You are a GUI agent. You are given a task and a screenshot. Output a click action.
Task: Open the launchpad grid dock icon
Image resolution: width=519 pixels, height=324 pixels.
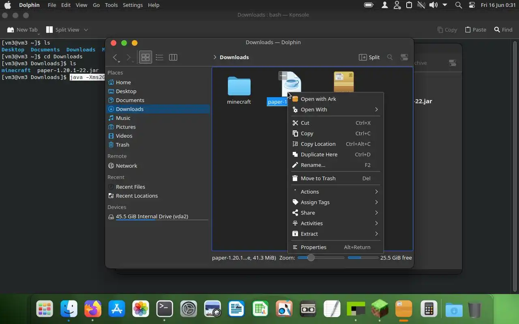pos(45,309)
